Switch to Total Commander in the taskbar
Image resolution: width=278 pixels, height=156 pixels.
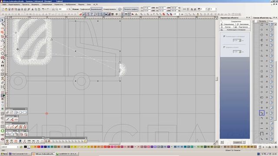click(x=20, y=154)
